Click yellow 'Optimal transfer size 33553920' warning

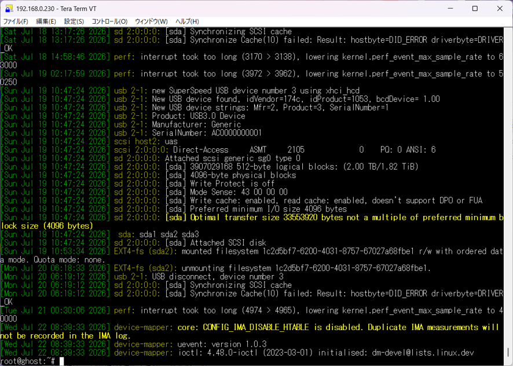click(x=254, y=218)
